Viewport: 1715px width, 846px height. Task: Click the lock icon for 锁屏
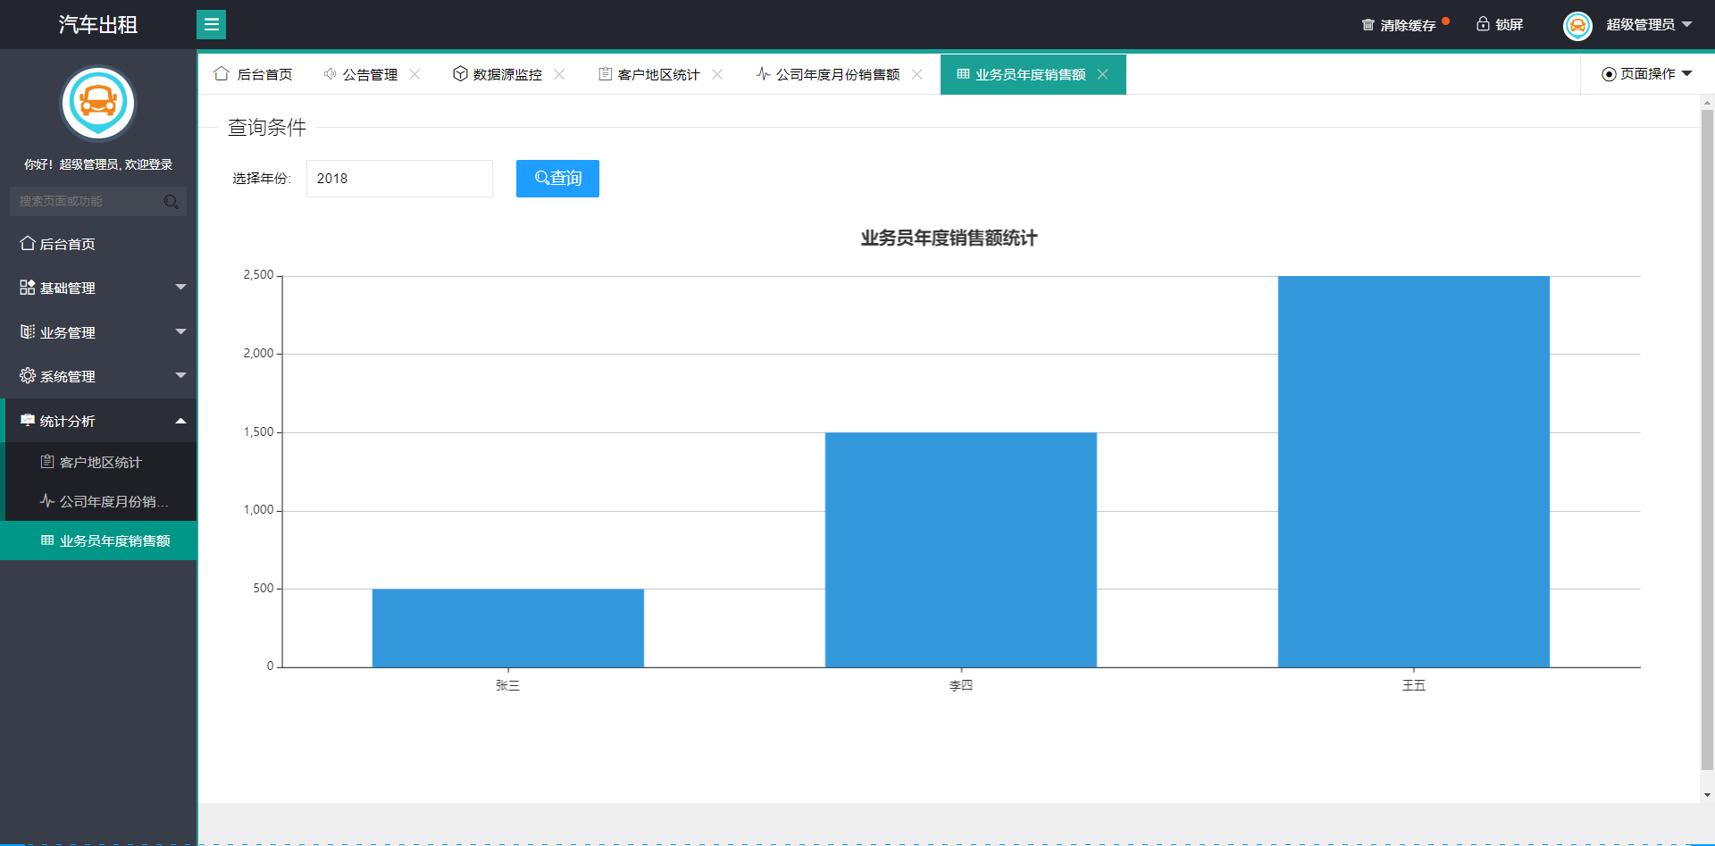tap(1483, 24)
